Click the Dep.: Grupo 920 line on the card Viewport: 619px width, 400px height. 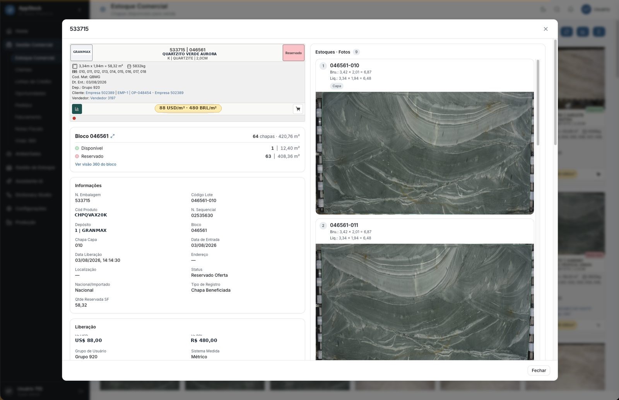[x=86, y=87]
